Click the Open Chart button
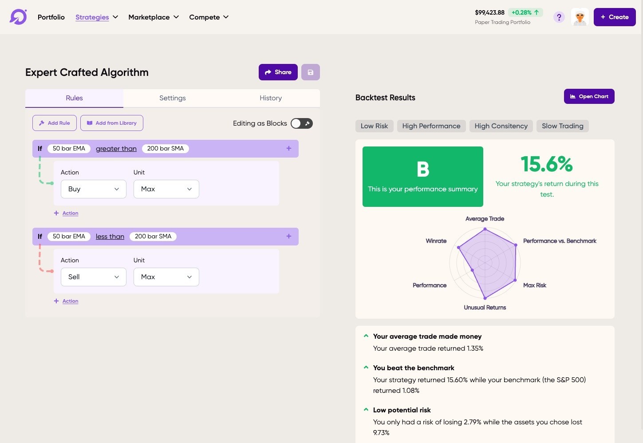Image resolution: width=643 pixels, height=443 pixels. coord(589,96)
